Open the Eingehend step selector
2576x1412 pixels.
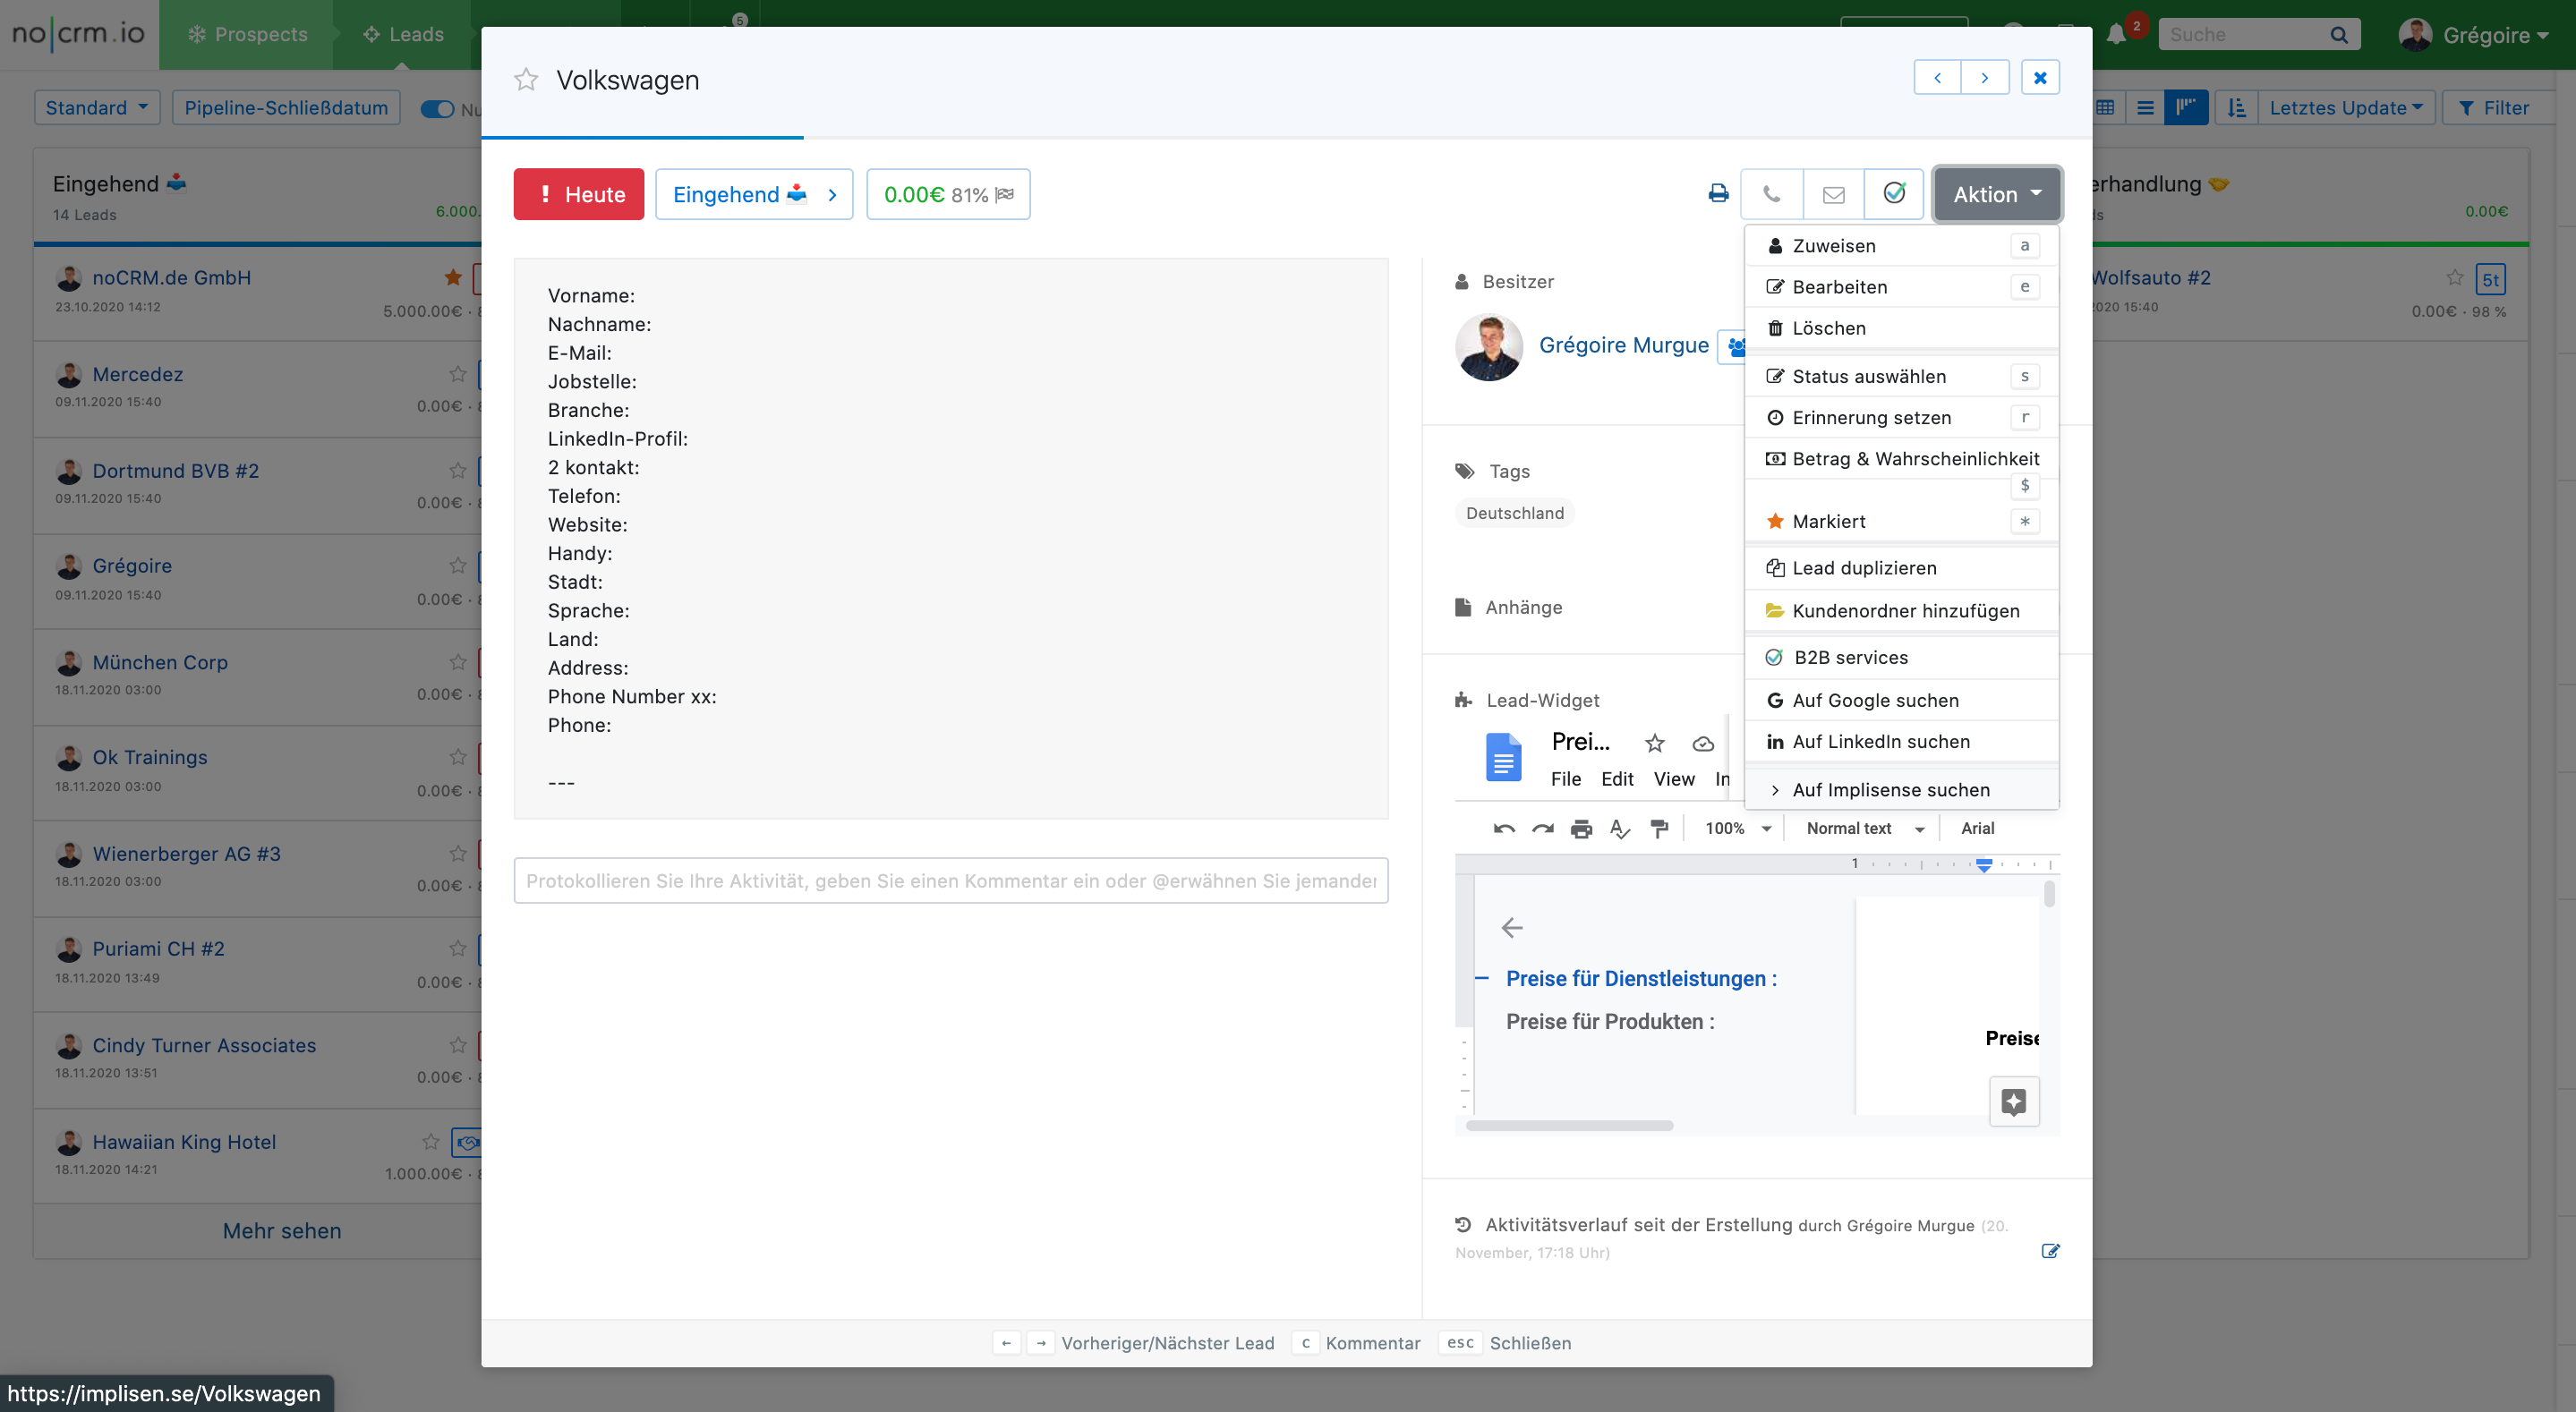(754, 194)
